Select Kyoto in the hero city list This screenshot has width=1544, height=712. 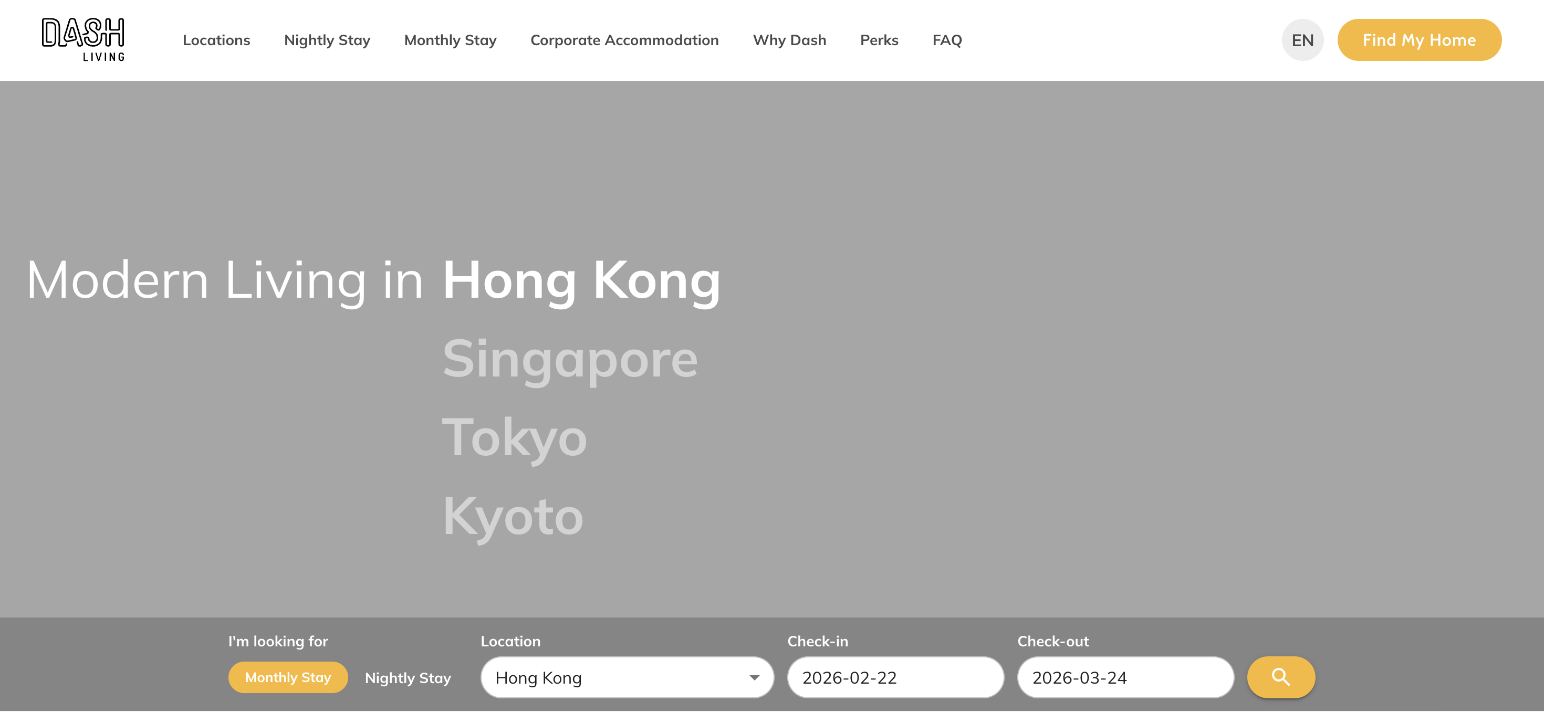point(513,517)
